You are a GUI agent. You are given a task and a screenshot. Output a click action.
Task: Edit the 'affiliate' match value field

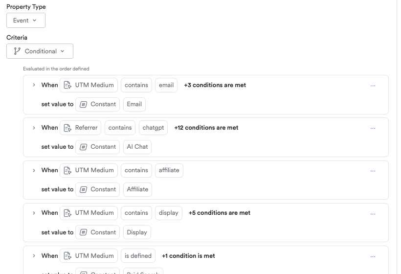169,170
